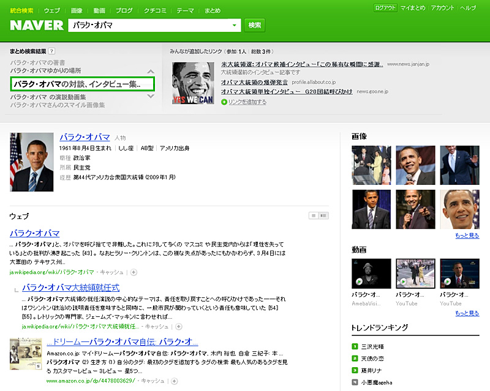Click the up chevron in the matome list
Viewport: 490px width, 391px height.
tap(151, 72)
